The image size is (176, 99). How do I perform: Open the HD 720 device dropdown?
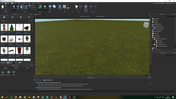[x=85, y=16]
